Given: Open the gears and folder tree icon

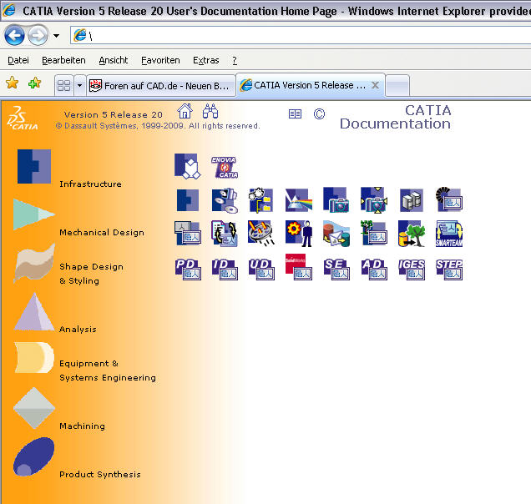Looking at the screenshot, I should click(260, 200).
